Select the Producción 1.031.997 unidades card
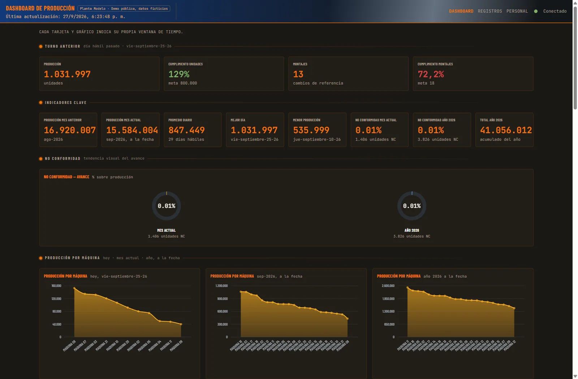Viewport: 578px width, 379px height. (x=99, y=74)
